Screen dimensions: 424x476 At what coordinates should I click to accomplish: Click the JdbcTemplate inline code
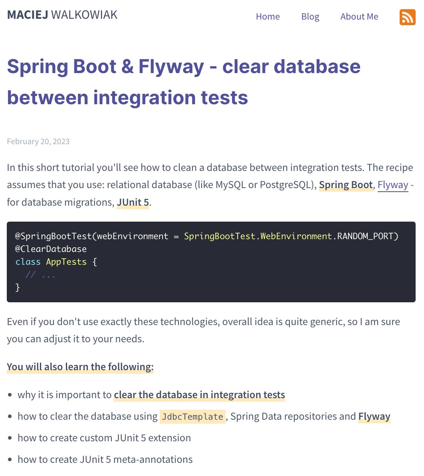pos(192,416)
